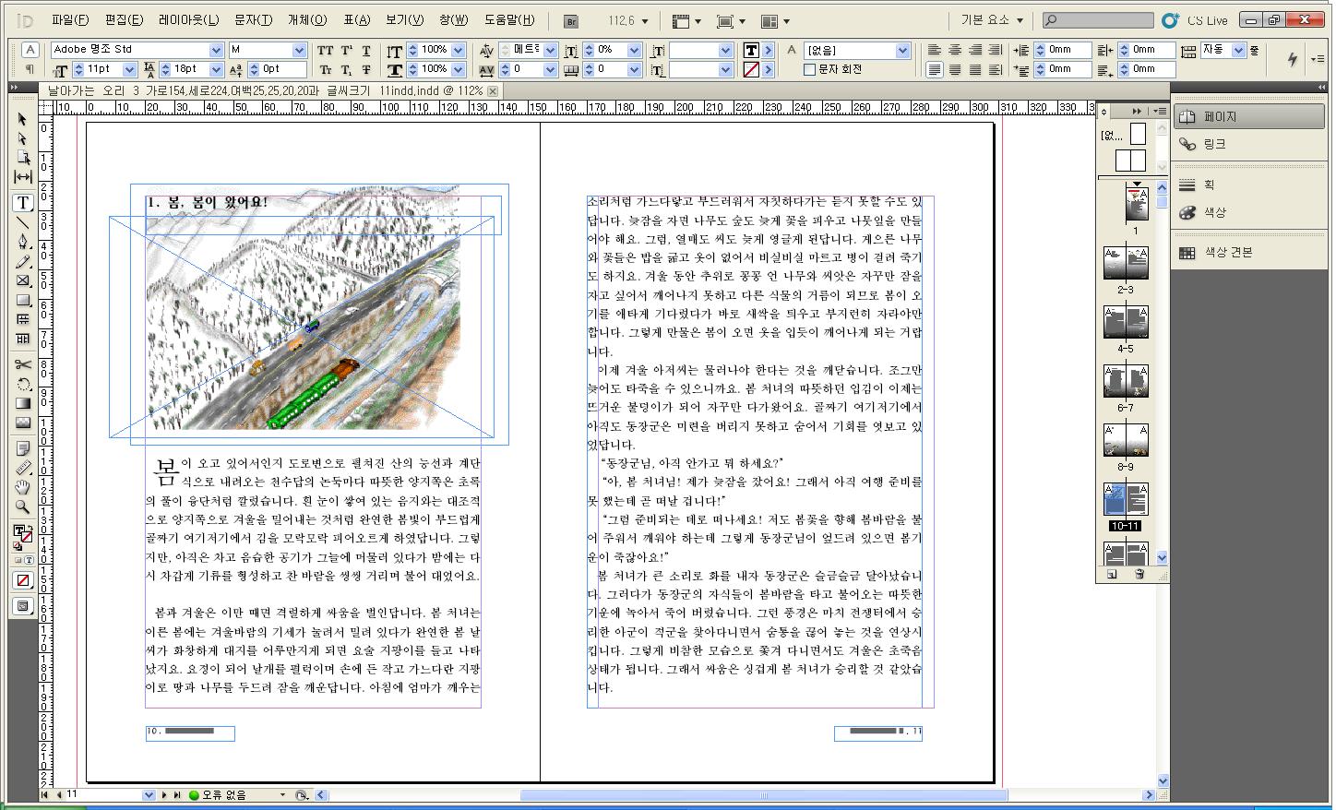Click the Gap tool
1336x810 pixels.
point(23,177)
